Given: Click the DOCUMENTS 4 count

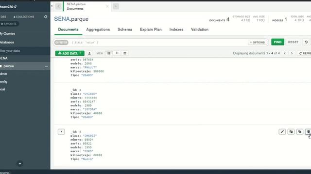Looking at the screenshot, I should pyautogui.click(x=219, y=20).
